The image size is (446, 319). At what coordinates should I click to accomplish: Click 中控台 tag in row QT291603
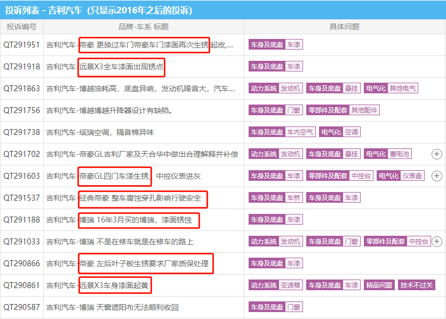pyautogui.click(x=361, y=176)
